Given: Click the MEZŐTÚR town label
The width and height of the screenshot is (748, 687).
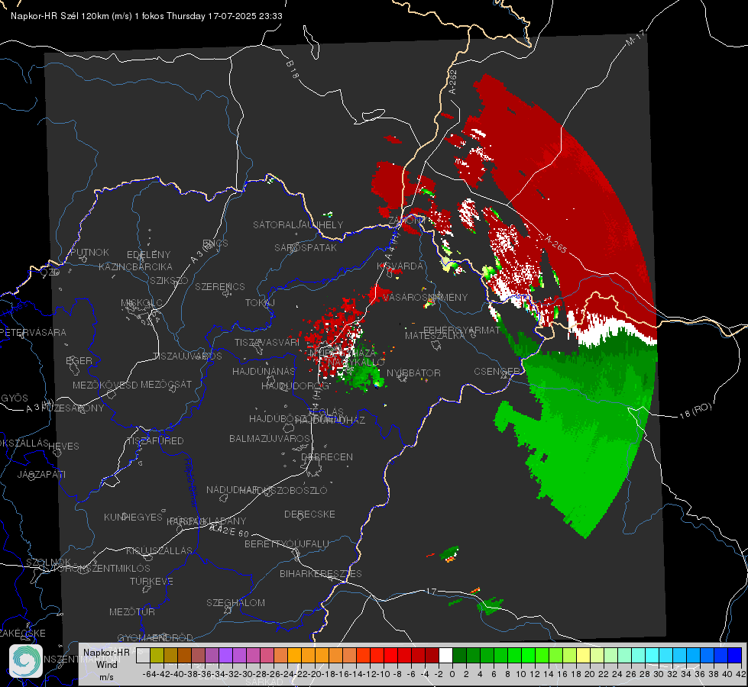Looking at the screenshot, I should [x=132, y=611].
